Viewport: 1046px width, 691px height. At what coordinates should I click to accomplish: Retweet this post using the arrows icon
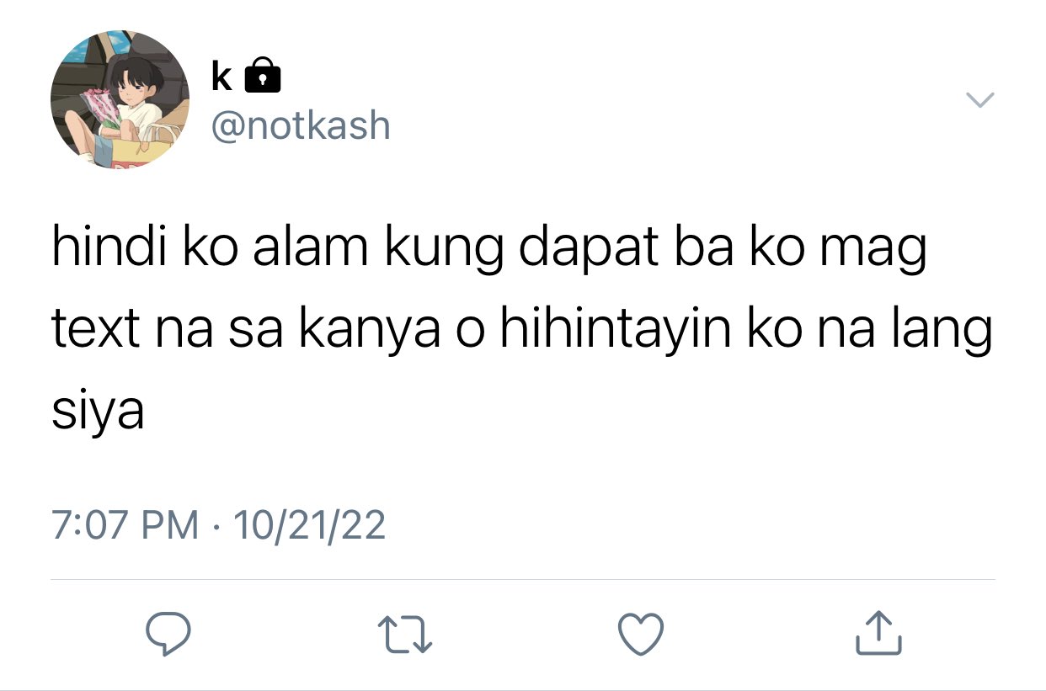coord(405,635)
